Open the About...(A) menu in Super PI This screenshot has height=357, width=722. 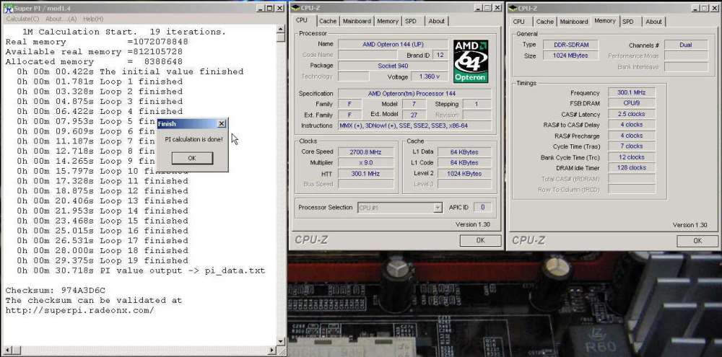coord(61,19)
